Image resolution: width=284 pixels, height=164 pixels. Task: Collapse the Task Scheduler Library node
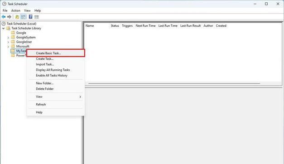pos(4,28)
